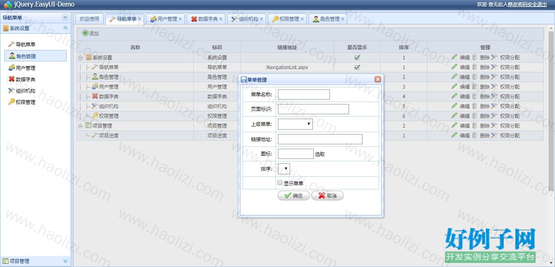The width and height of the screenshot is (555, 267).
Task: Click the 选取 icon picker link
Action: pos(320,154)
